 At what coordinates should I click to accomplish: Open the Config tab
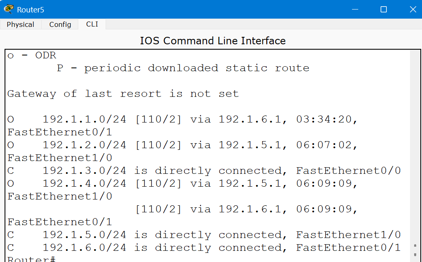60,24
